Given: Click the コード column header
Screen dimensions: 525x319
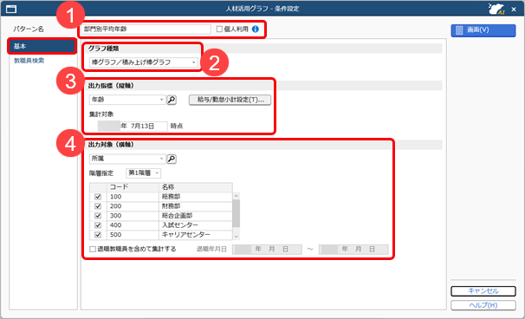Looking at the screenshot, I should point(133,187).
